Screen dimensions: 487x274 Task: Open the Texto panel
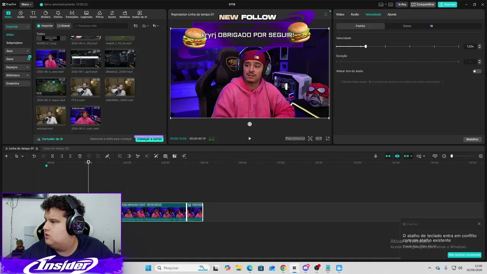[x=33, y=14]
